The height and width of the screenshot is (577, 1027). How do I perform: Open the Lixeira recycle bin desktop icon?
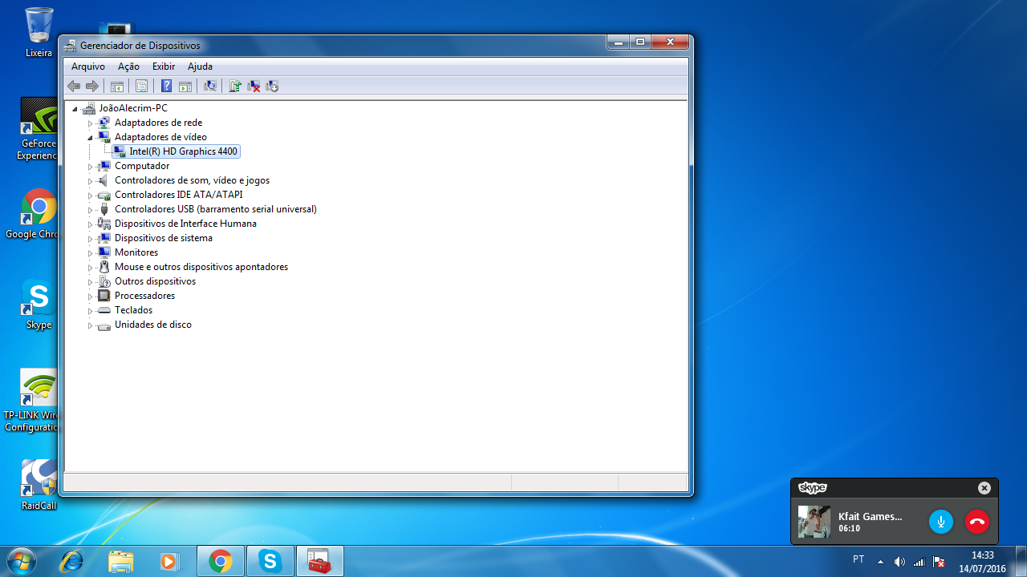[x=39, y=33]
